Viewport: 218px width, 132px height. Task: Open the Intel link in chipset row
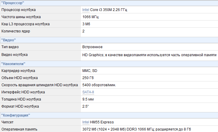pos(86,122)
